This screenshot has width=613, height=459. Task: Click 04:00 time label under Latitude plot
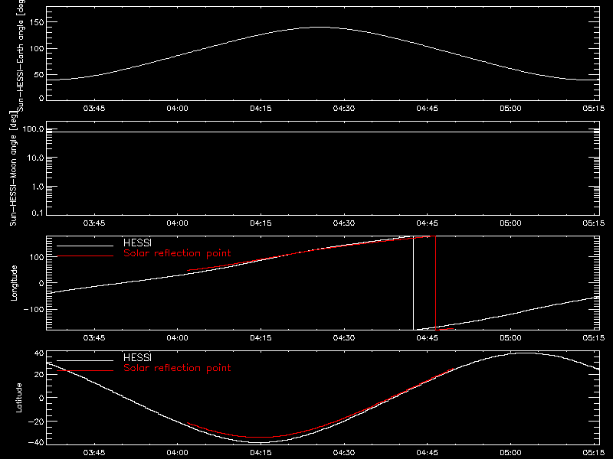tap(178, 453)
